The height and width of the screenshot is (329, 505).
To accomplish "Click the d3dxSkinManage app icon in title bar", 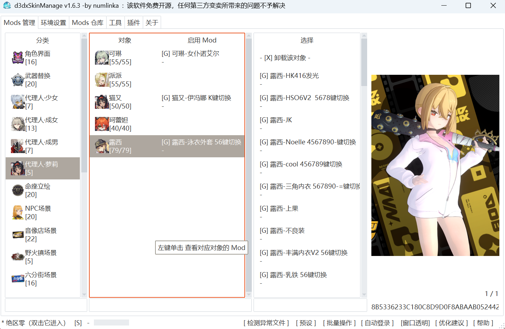I will [x=7, y=5].
